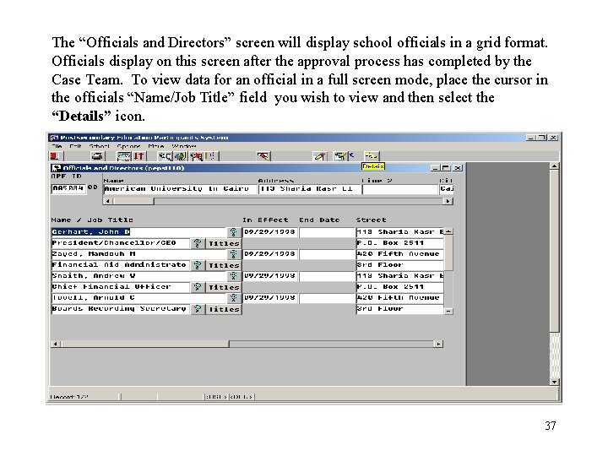Screen dimensions: 608x456
Task: Open lookup icon beside Tovell, Arnold C
Action: click(x=233, y=298)
